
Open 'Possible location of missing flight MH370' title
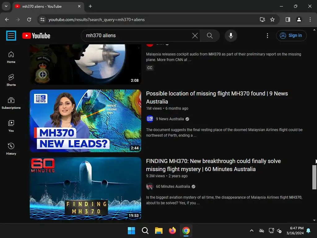click(x=217, y=97)
